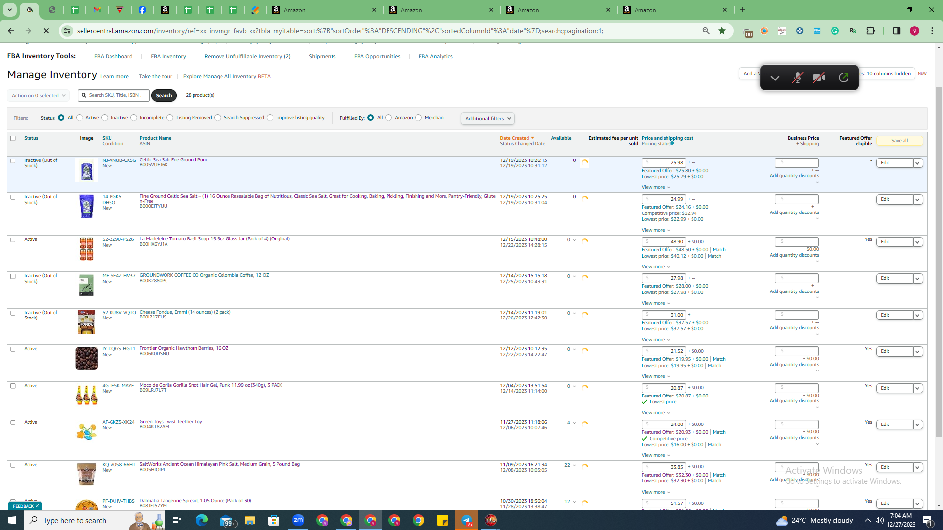Open the Learn more link
The width and height of the screenshot is (943, 530).
coord(114,76)
